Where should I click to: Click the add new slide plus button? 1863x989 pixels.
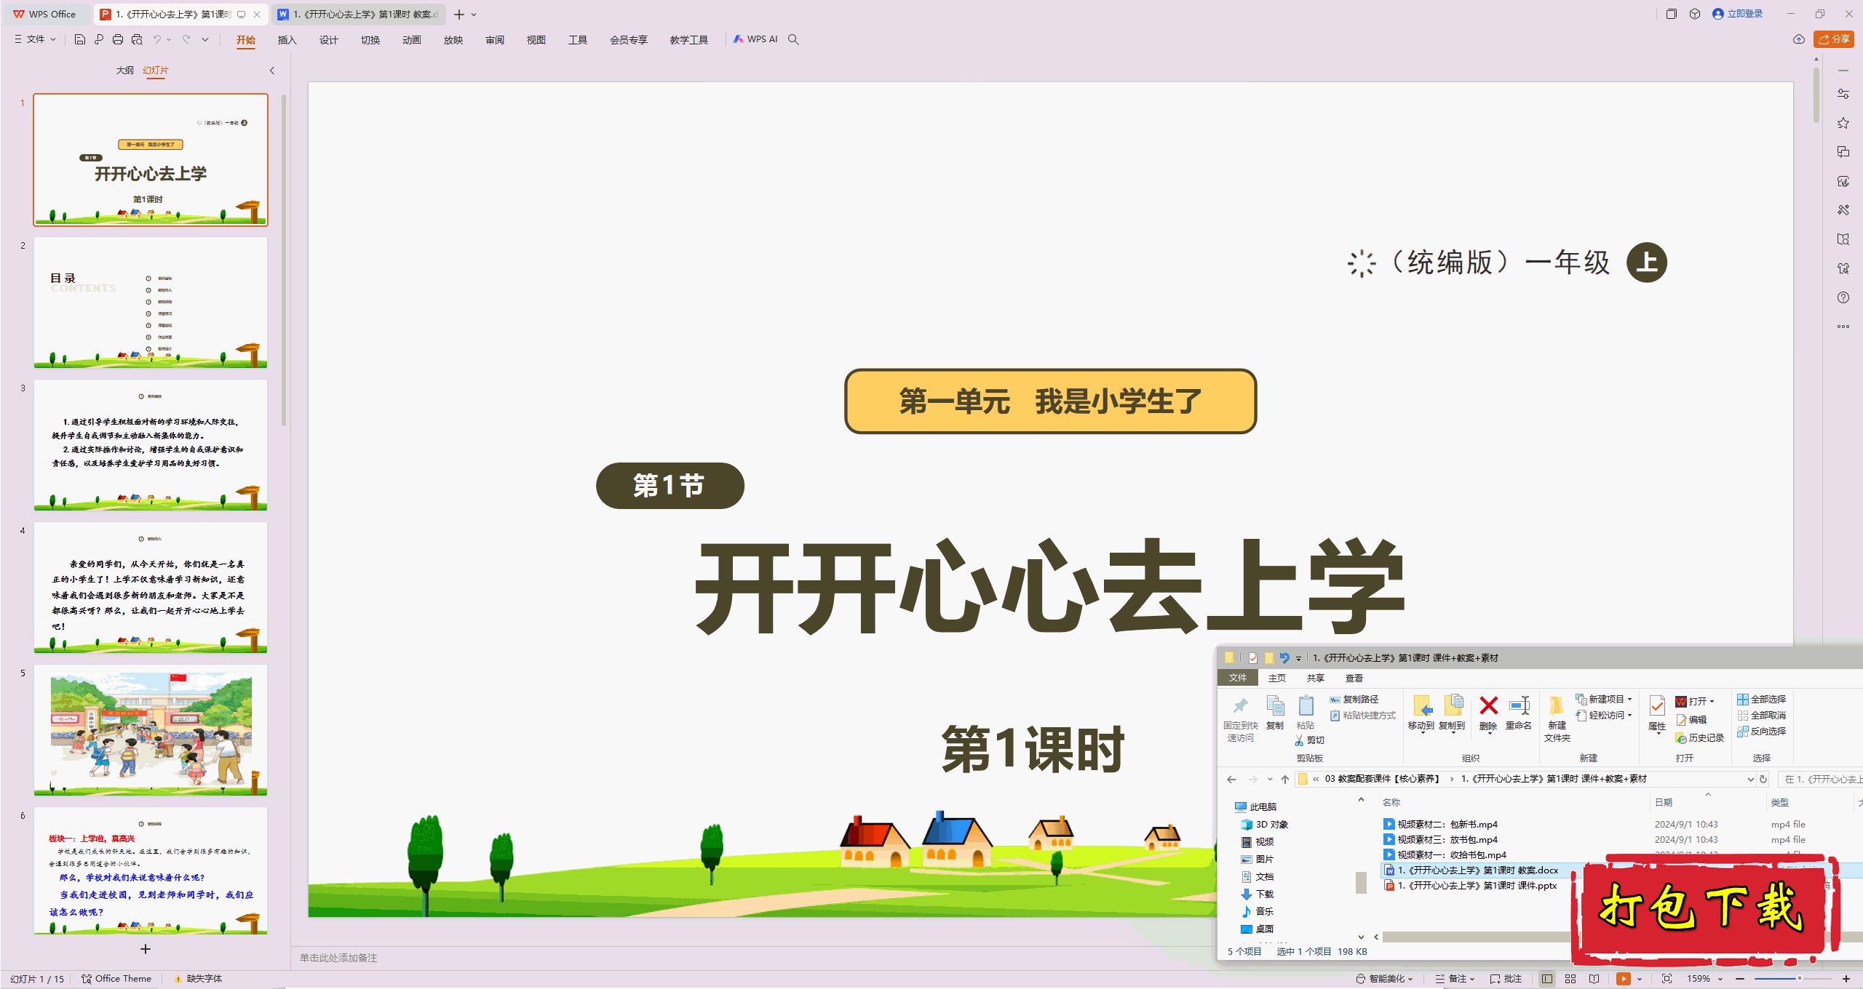[146, 949]
